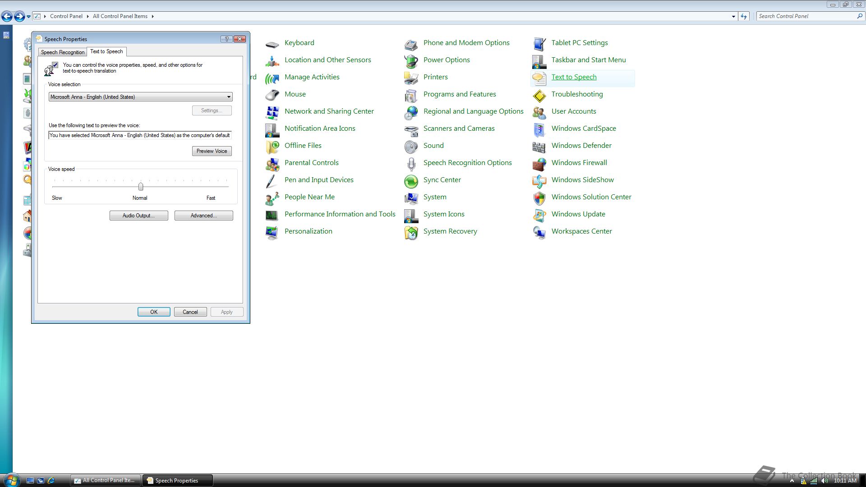Screen dimensions: 866x487
Task: Click the Preview Voice button
Action: (x=212, y=151)
